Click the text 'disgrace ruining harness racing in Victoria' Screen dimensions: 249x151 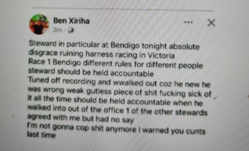point(101,54)
